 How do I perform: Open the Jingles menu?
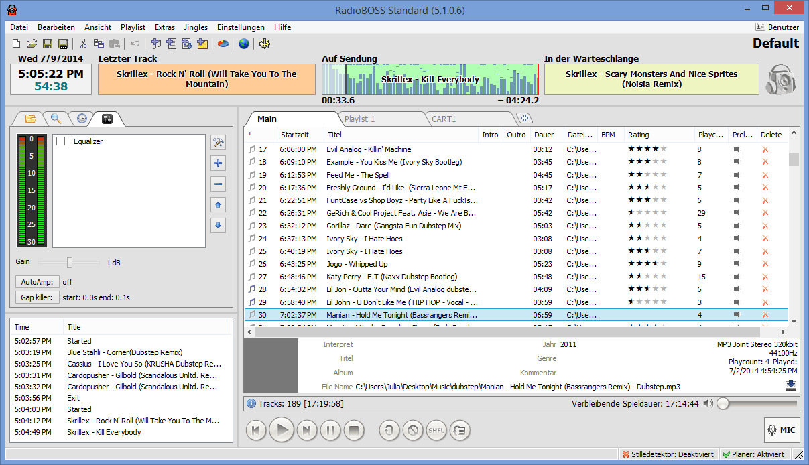[195, 27]
